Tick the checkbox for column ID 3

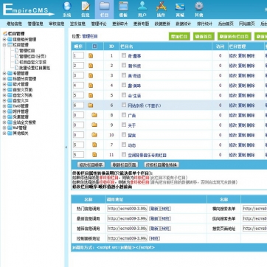coord(124,75)
